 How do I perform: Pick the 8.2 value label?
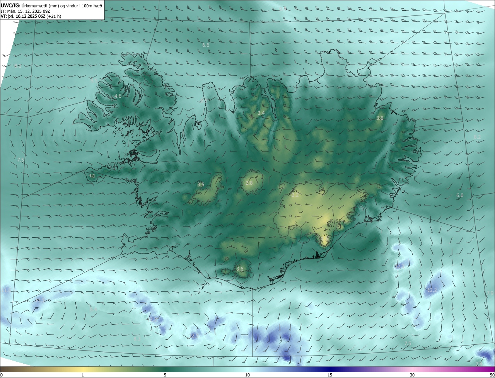pos(477,137)
